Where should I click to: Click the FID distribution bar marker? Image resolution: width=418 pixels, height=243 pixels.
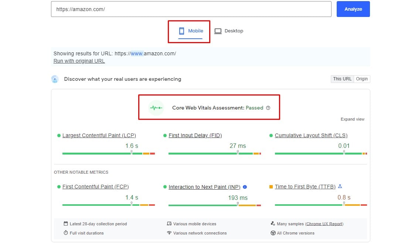click(238, 152)
